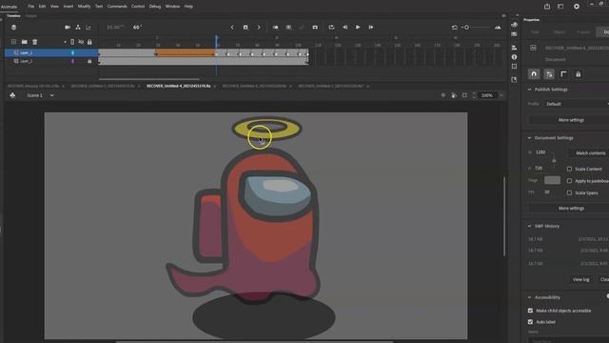The image size is (609, 343).
Task: Click center frame icon
Action: [315, 28]
